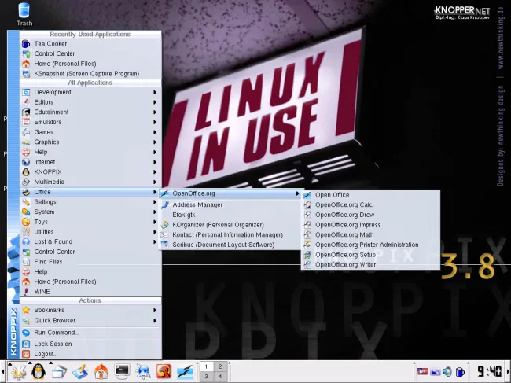Open Emulators menu category

click(x=90, y=122)
